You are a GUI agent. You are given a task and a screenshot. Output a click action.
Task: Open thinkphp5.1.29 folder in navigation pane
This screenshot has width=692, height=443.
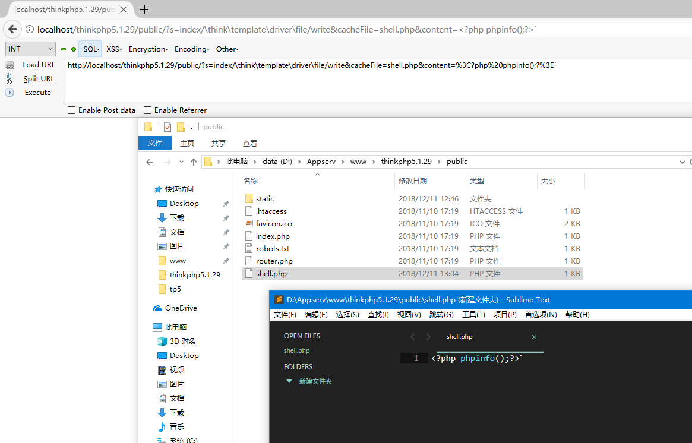click(195, 274)
